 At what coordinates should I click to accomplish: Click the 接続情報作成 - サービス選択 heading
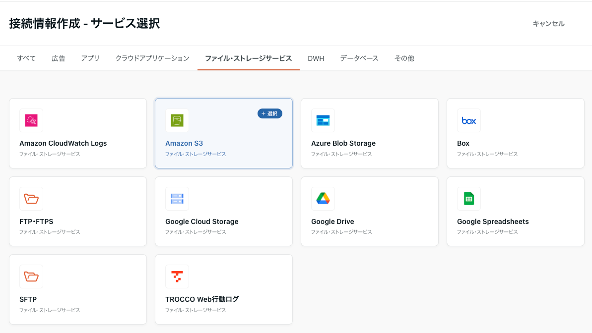84,23
